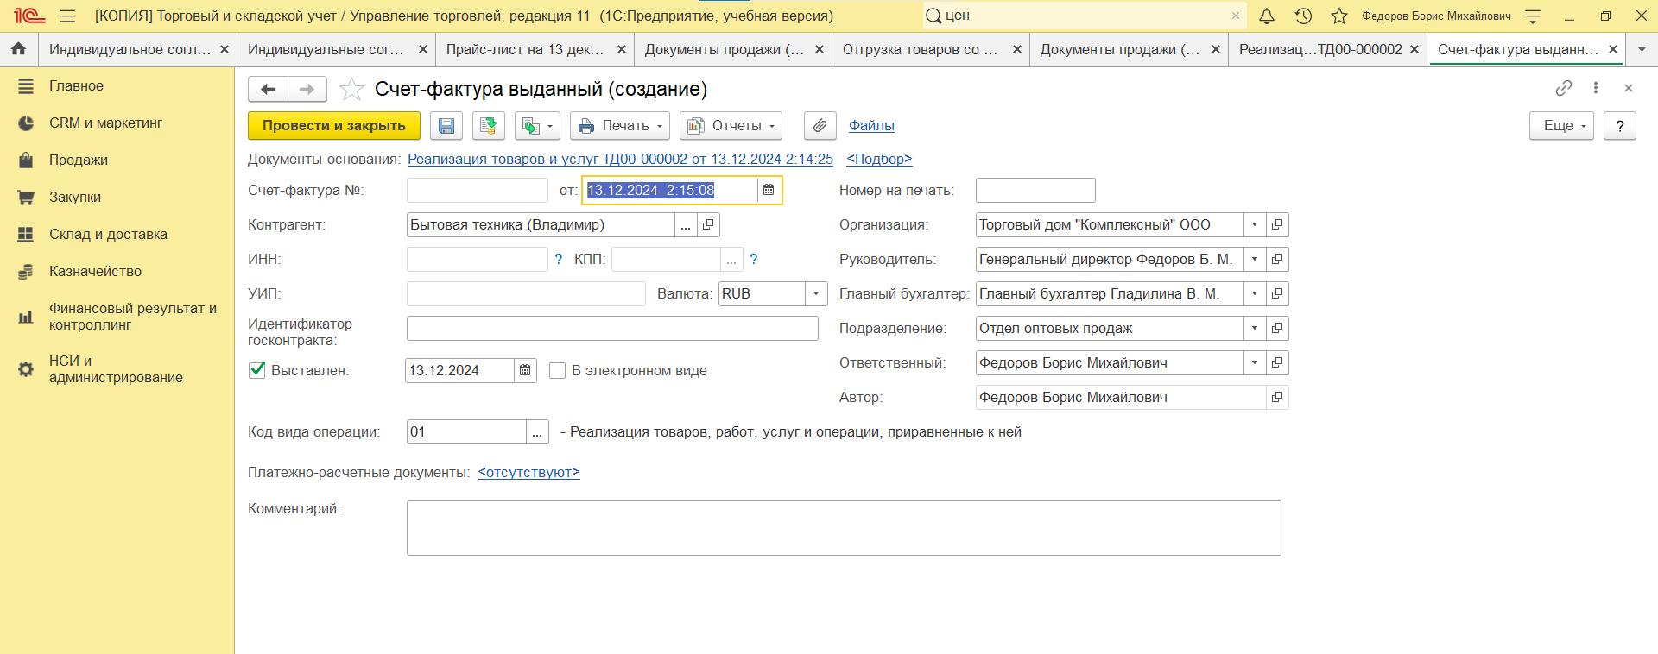Open service settings lines icon in title bar
The width and height of the screenshot is (1658, 654).
(1533, 16)
